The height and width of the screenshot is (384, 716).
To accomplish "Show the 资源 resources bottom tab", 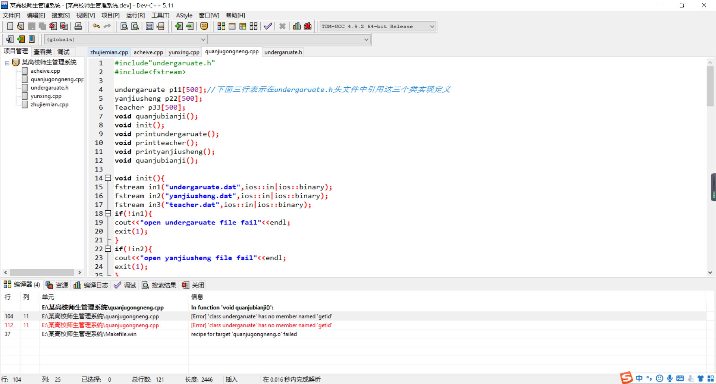I will pyautogui.click(x=57, y=285).
